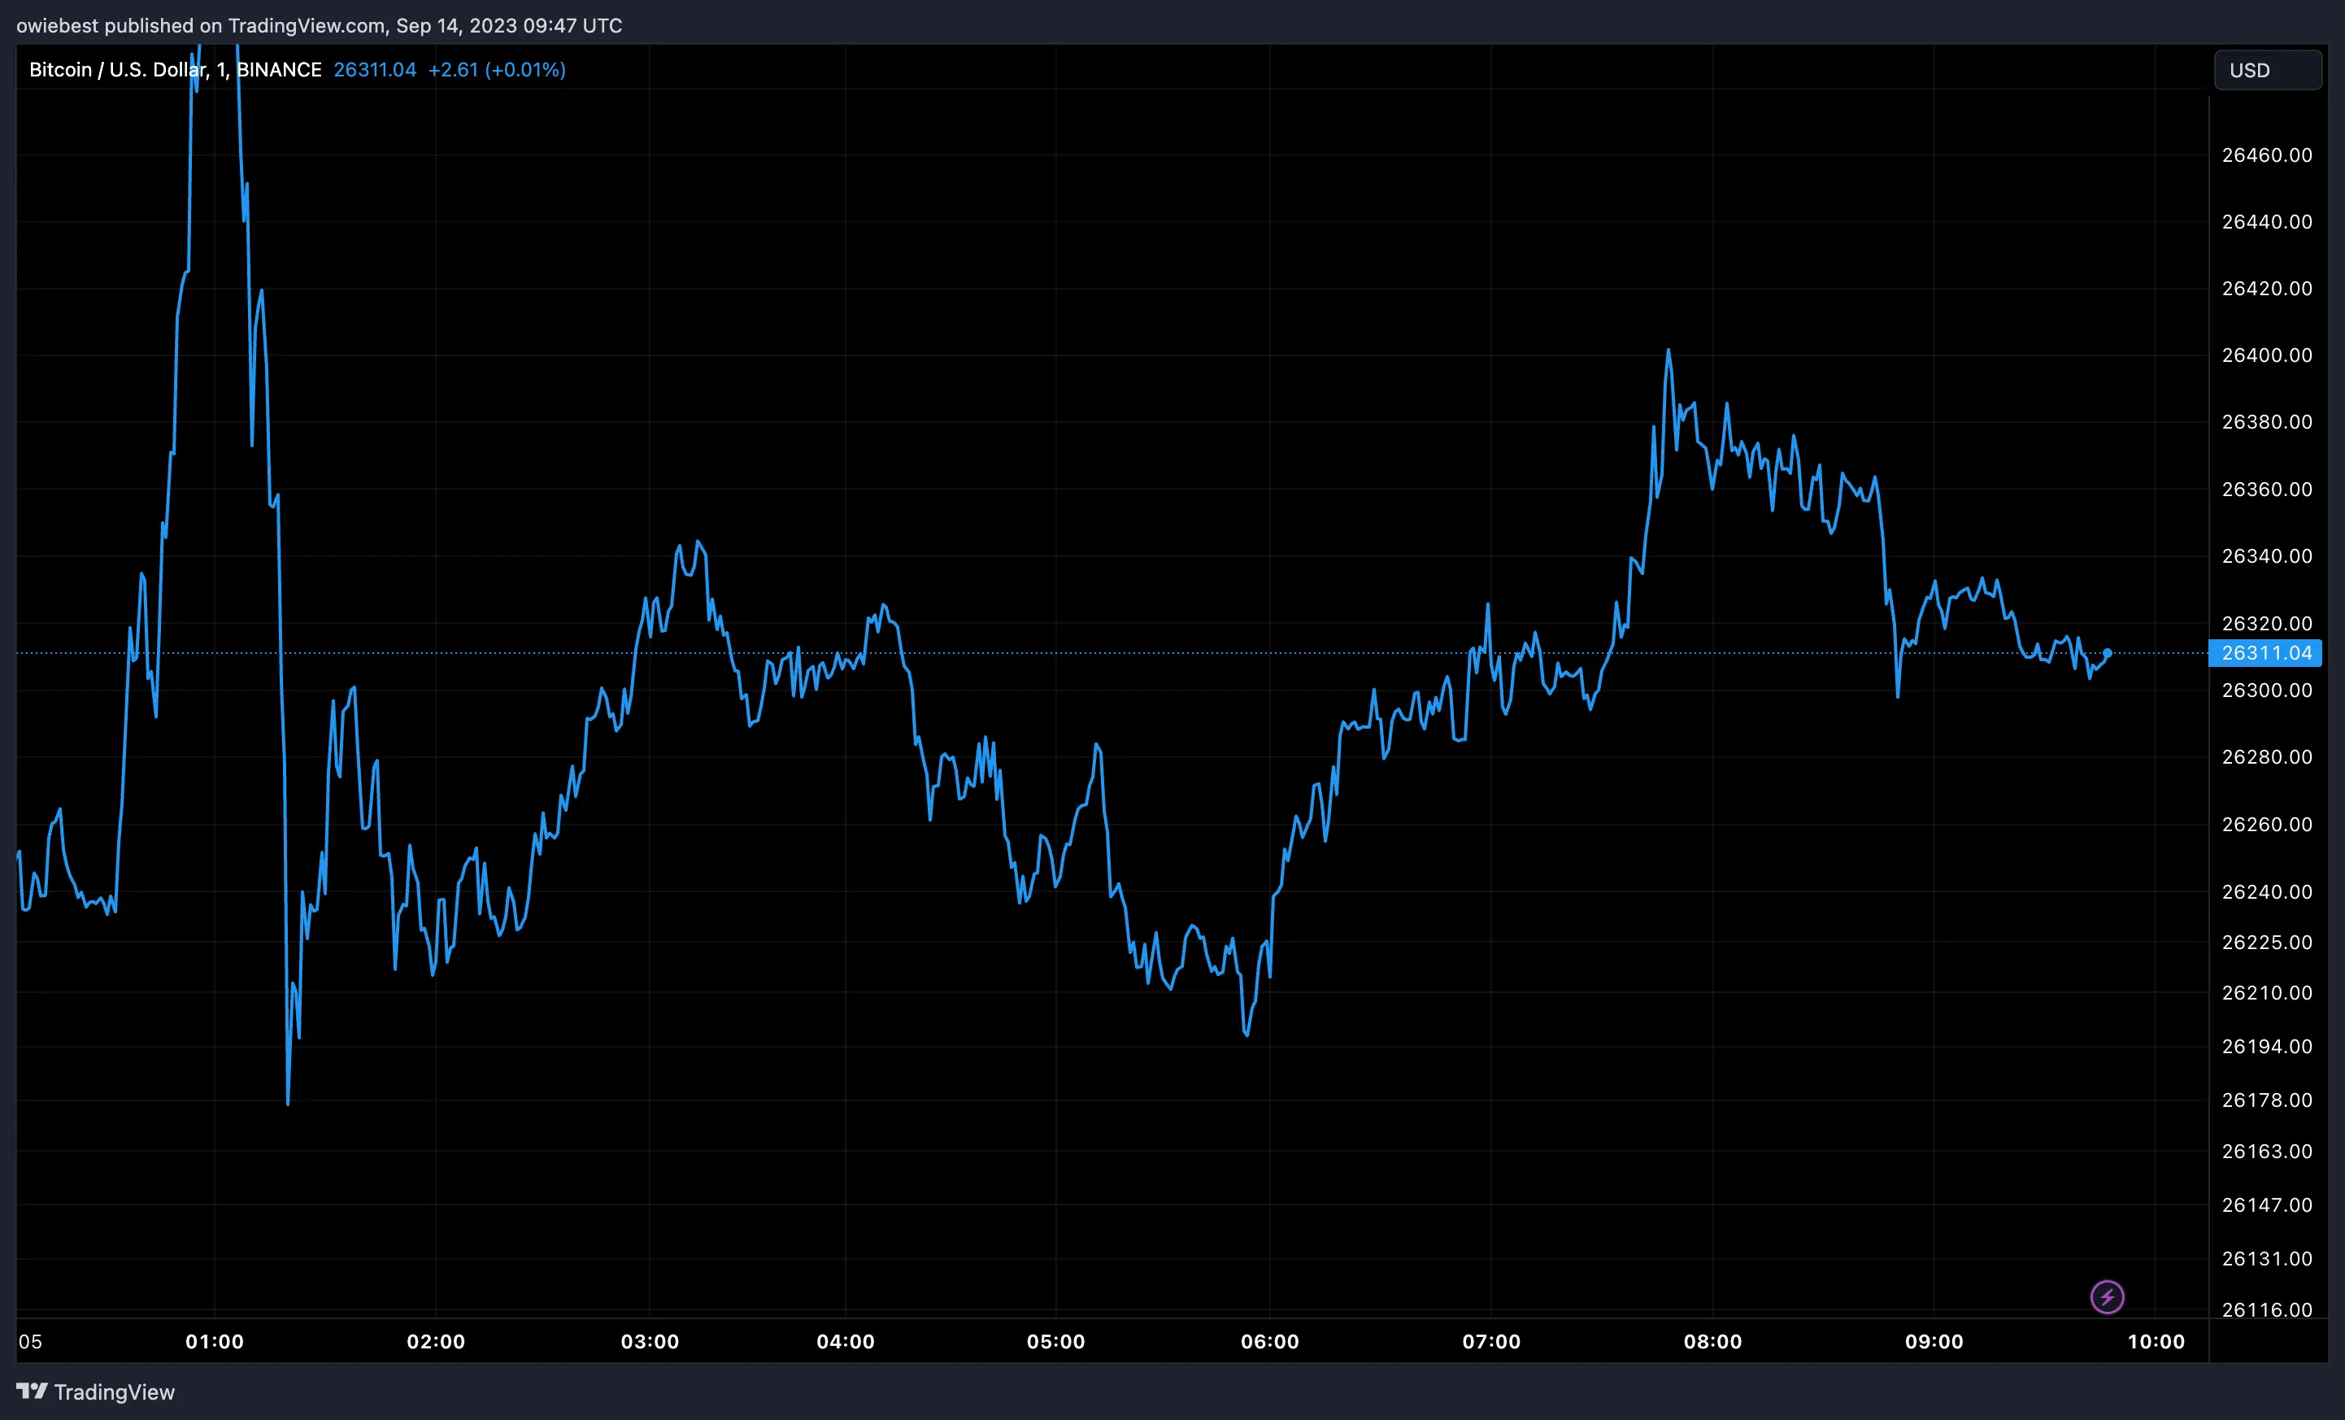Click the BINANCE exchange label in legend

(x=281, y=69)
